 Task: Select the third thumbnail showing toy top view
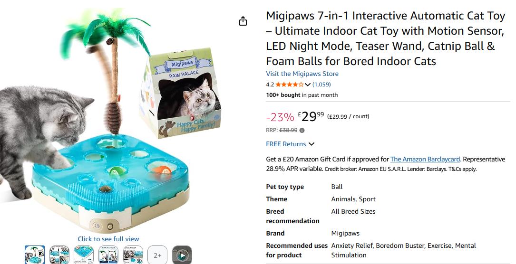click(x=84, y=255)
